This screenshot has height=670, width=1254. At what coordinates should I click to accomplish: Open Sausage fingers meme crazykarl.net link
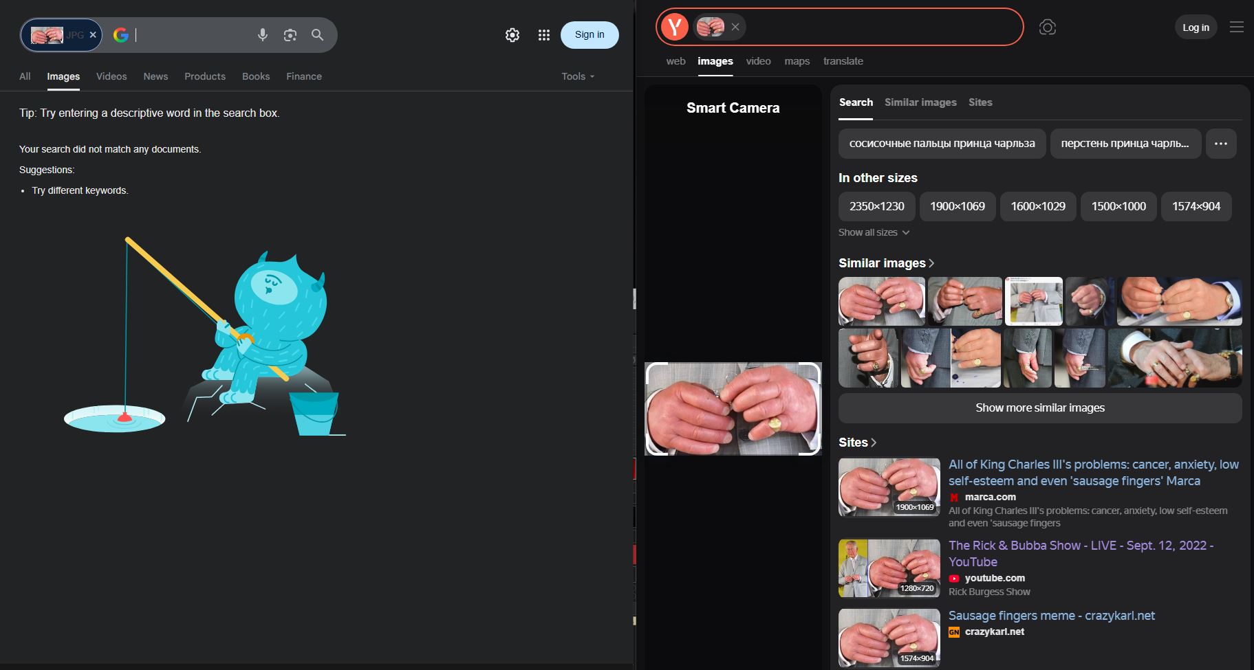click(x=1052, y=616)
